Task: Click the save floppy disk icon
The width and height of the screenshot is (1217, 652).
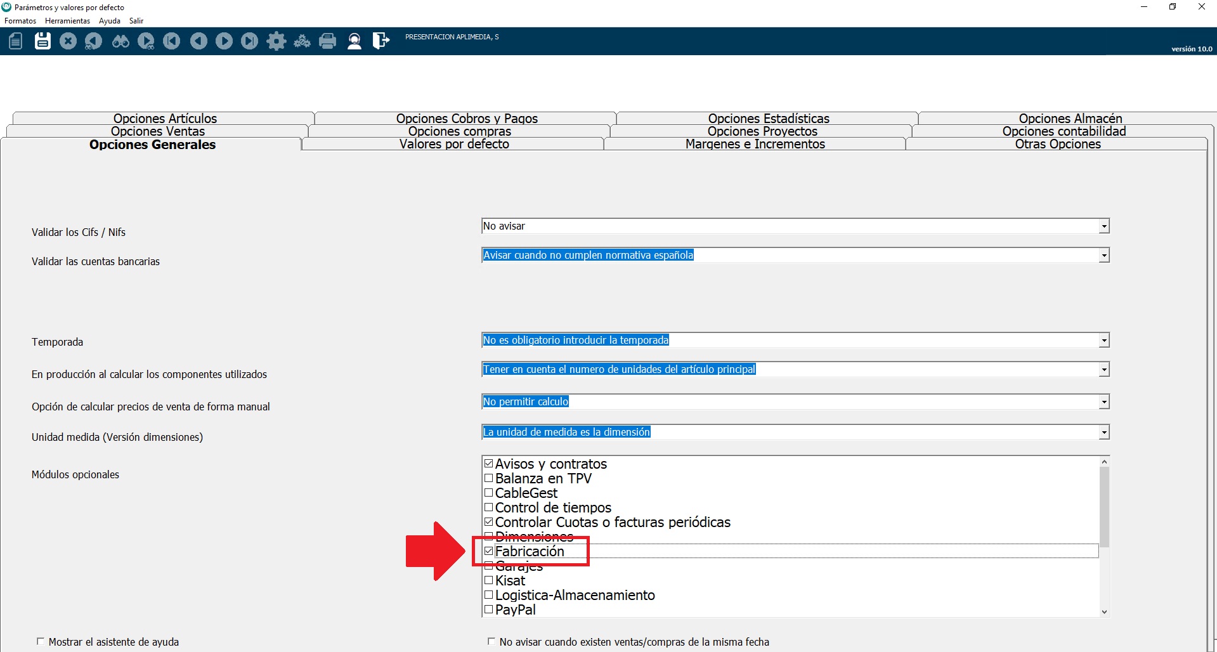Action: (42, 41)
